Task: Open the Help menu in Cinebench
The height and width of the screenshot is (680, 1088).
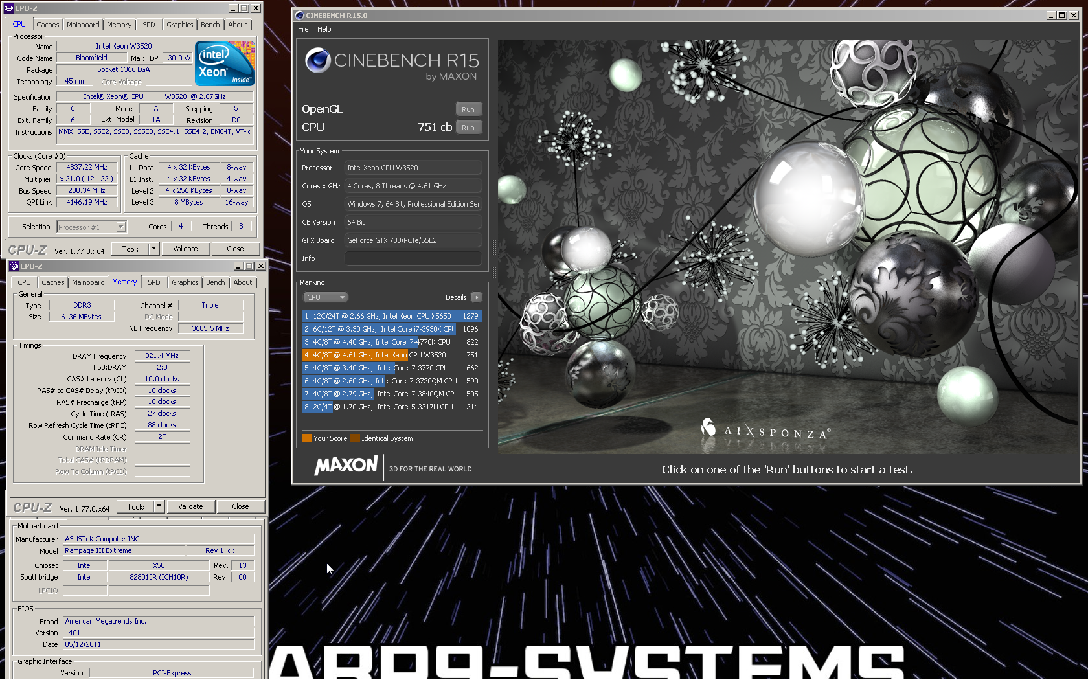Action: tap(324, 29)
